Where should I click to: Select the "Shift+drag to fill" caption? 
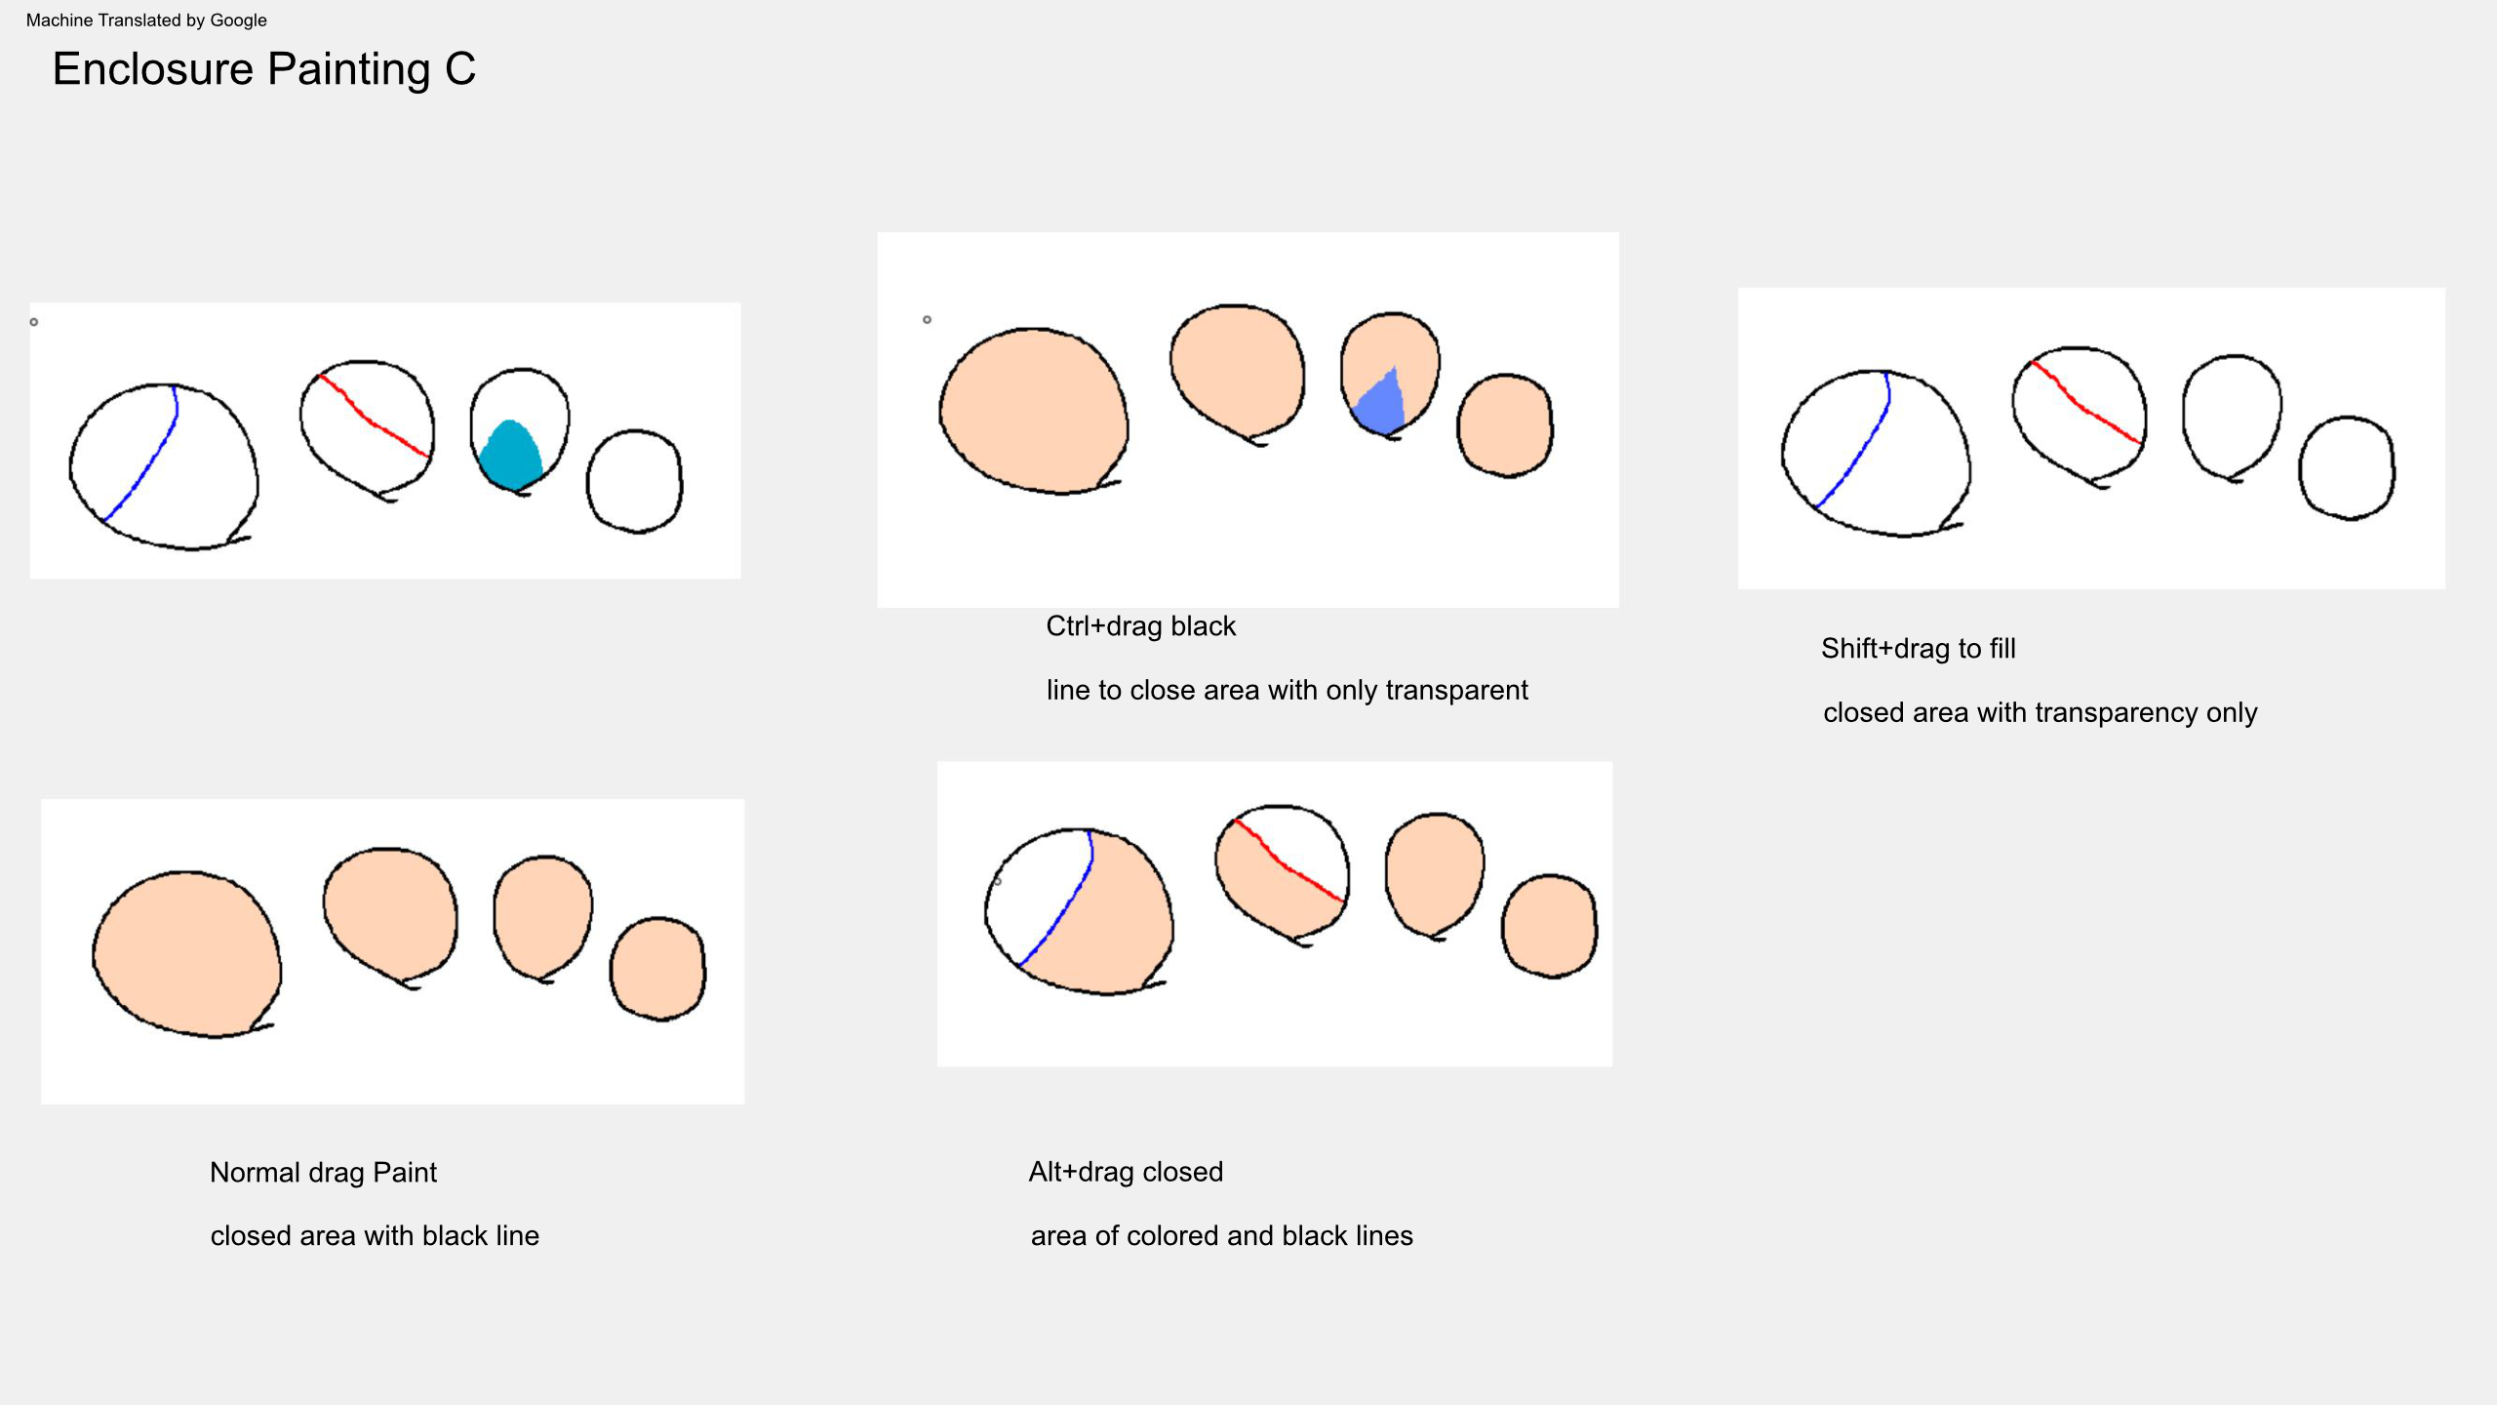pyautogui.click(x=1918, y=649)
